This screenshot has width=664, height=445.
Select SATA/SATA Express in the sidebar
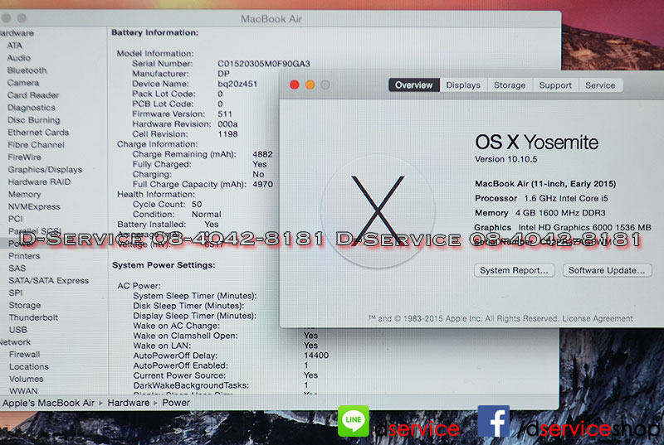coord(49,281)
